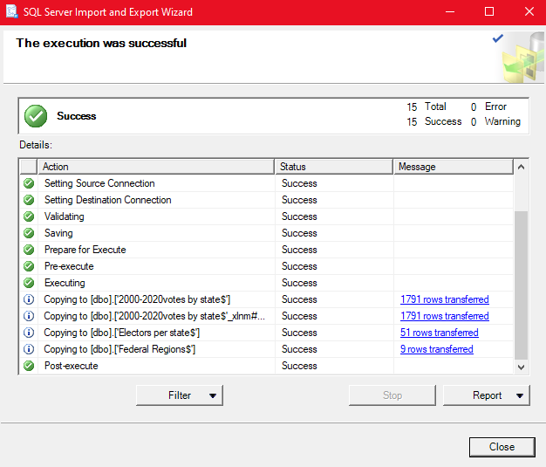The width and height of the screenshot is (546, 467).
Task: Select Copying to [dbo].['Electors per state$'] text
Action: 121,333
